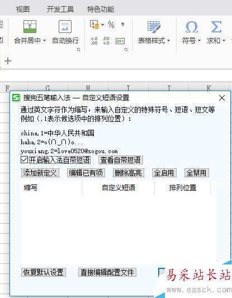Screen dimensions: 232x298
Task: Click 直接编辑配置文件 button
Action: click(x=107, y=272)
